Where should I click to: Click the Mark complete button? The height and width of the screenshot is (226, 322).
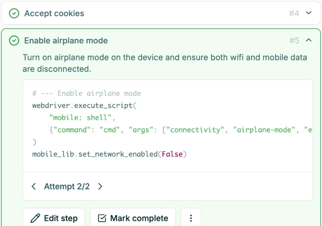point(133,218)
